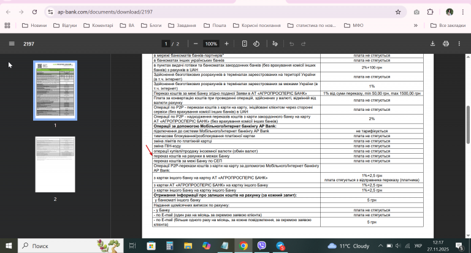Switch the УКР input language
The width and height of the screenshot is (471, 253).
pos(418,246)
